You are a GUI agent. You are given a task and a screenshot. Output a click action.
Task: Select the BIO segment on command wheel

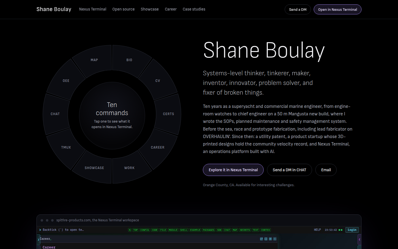point(129,60)
